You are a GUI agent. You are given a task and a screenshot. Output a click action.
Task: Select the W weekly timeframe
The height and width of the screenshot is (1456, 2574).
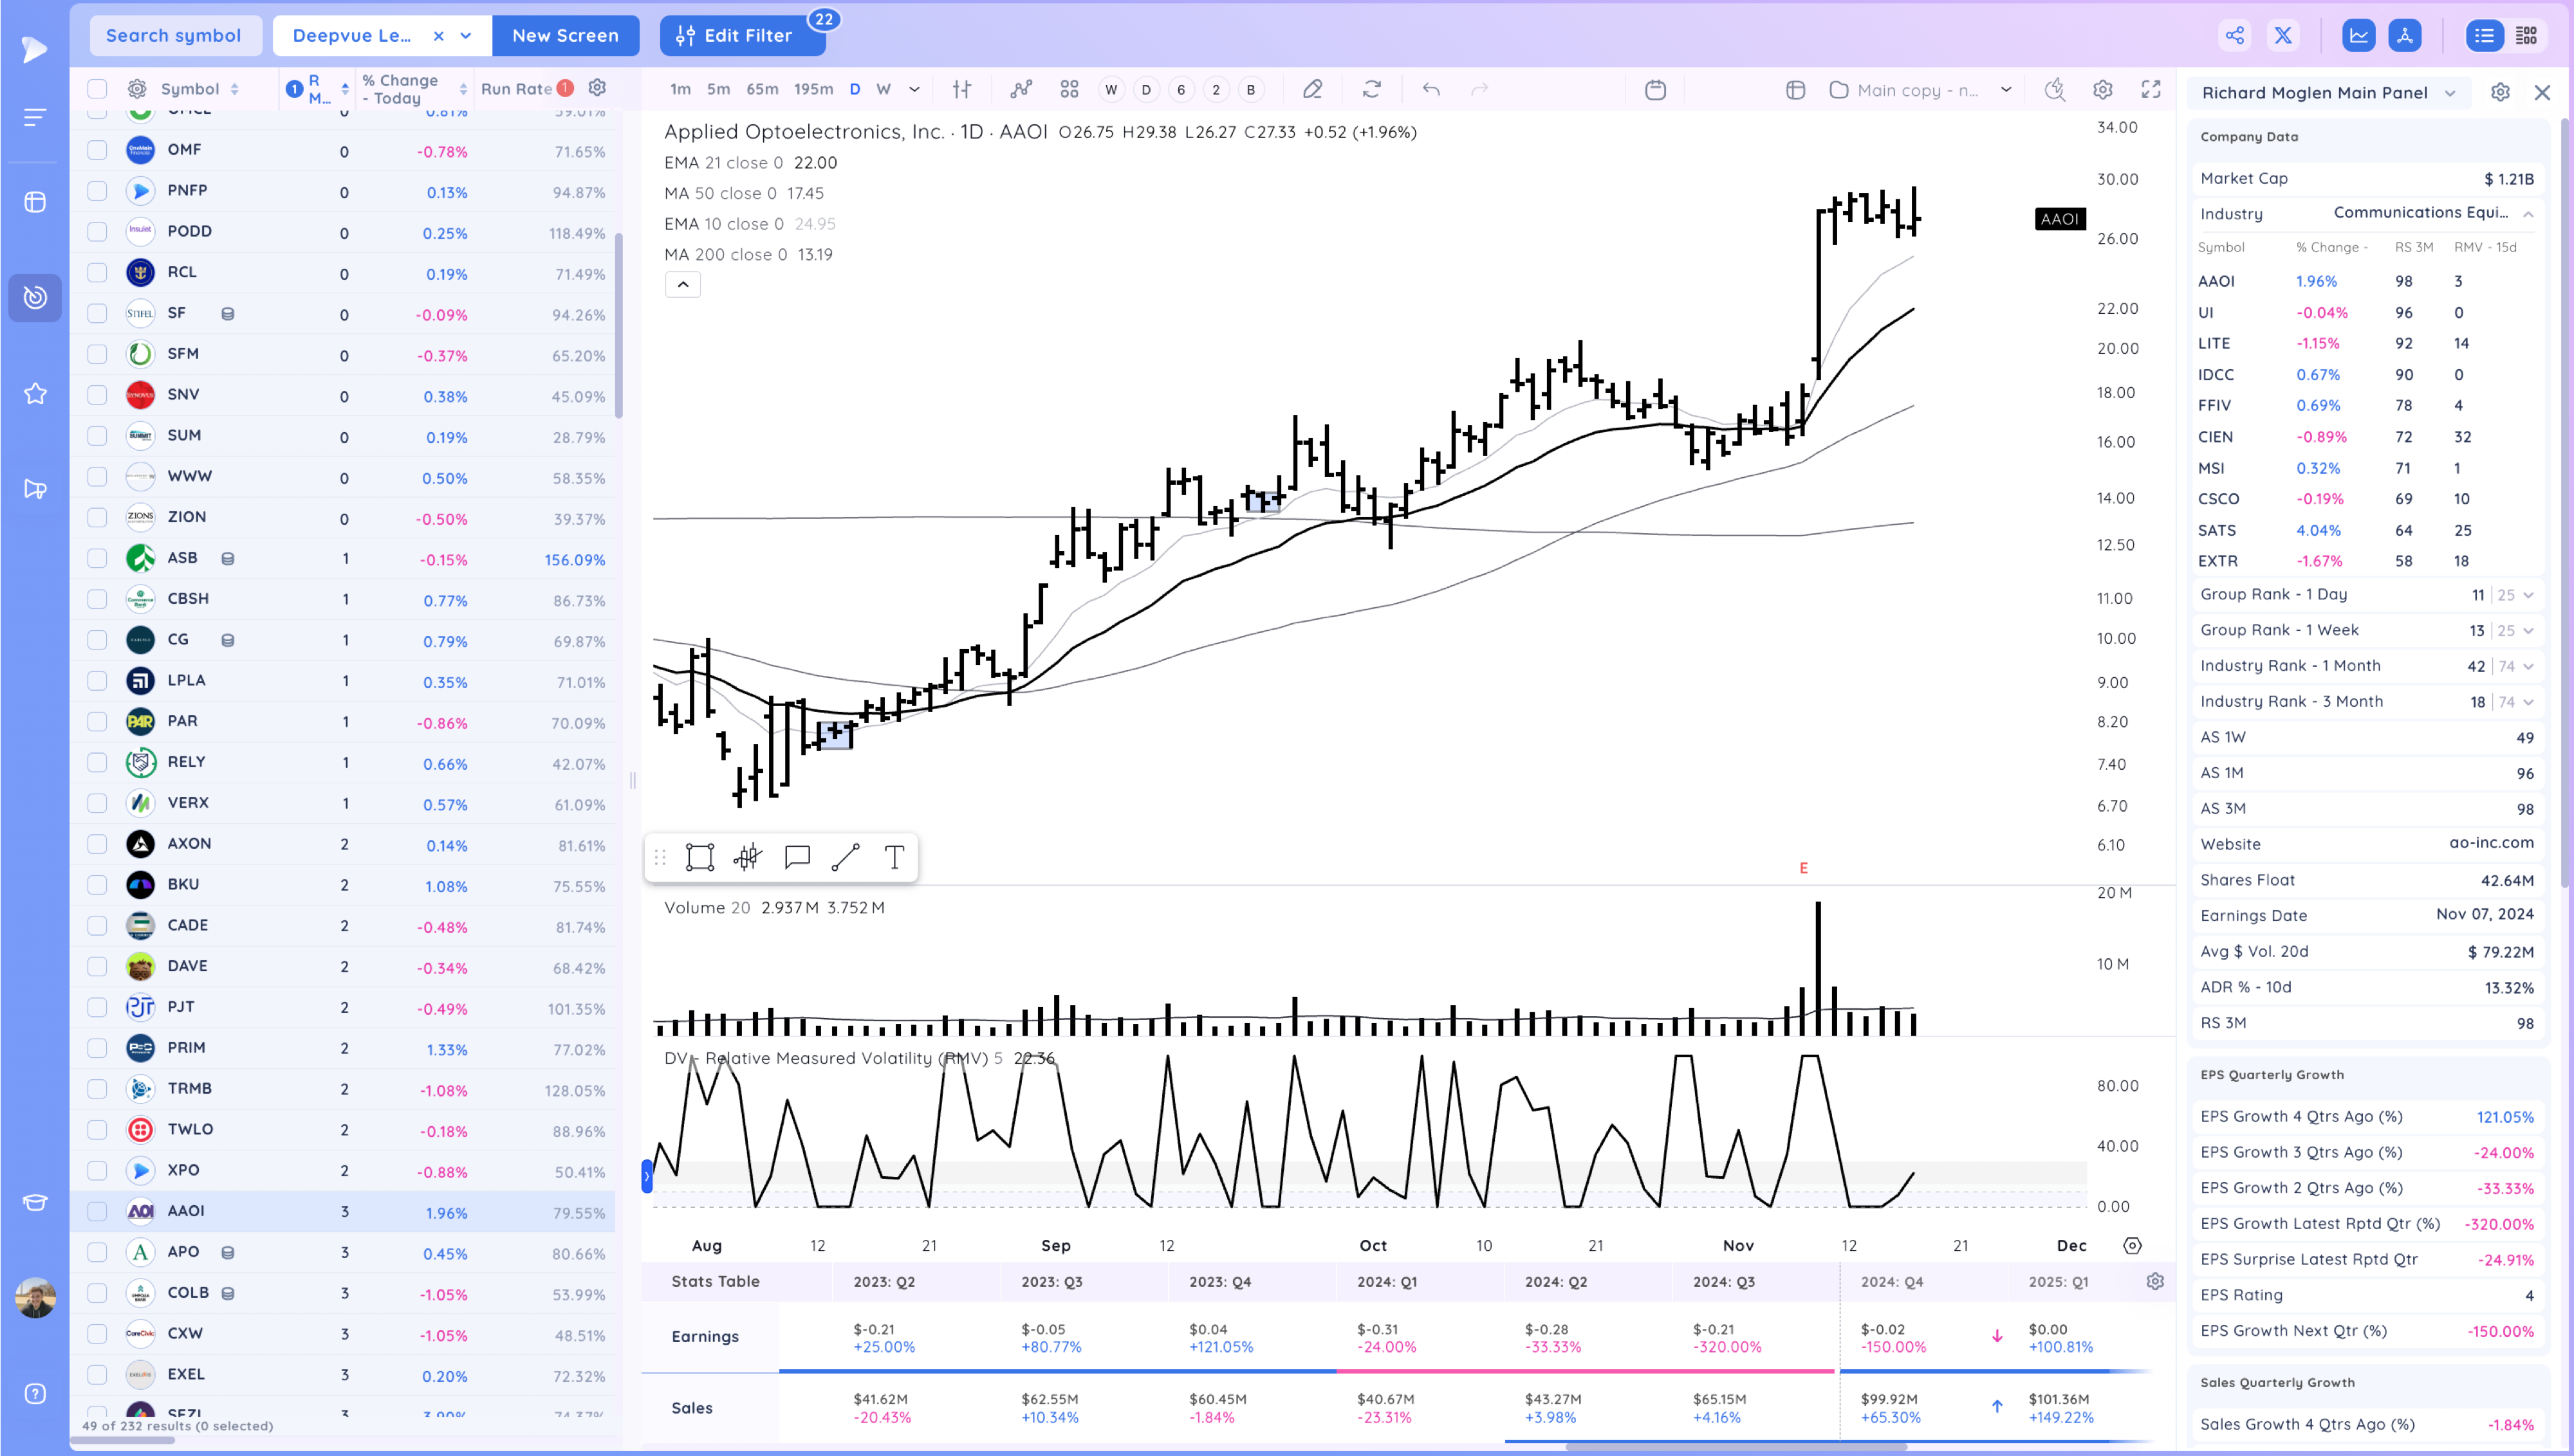point(884,89)
